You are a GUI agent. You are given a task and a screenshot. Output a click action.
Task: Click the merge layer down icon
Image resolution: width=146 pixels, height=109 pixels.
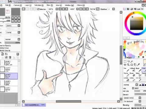(2, 58)
